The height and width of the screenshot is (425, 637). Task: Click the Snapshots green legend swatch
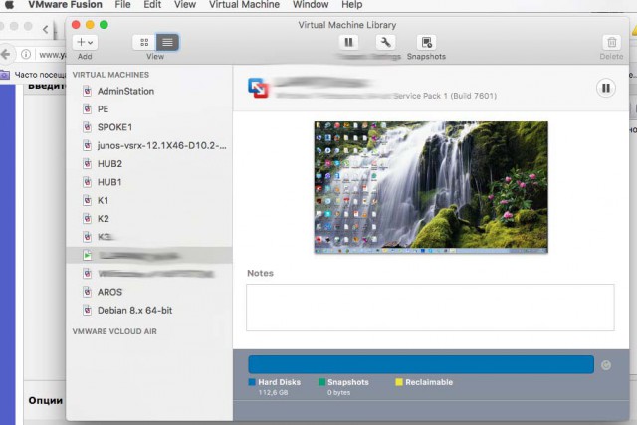pos(322,382)
